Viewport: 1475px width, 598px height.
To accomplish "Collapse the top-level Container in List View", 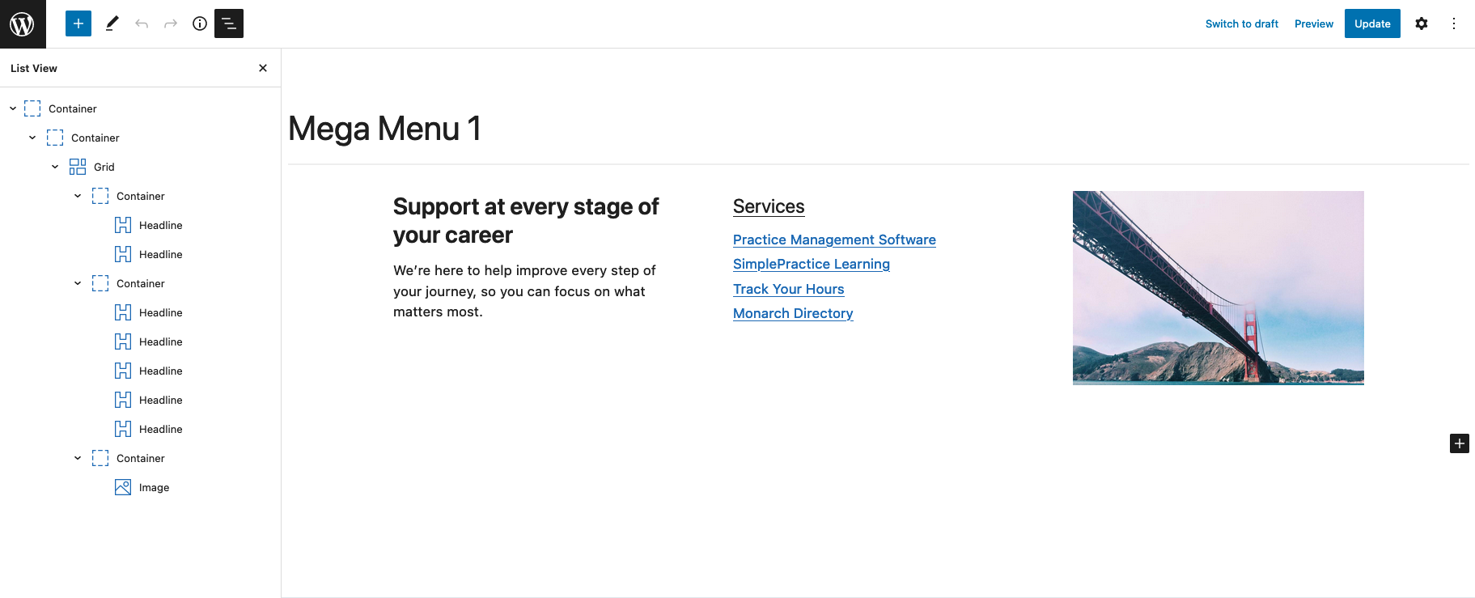I will coord(13,108).
